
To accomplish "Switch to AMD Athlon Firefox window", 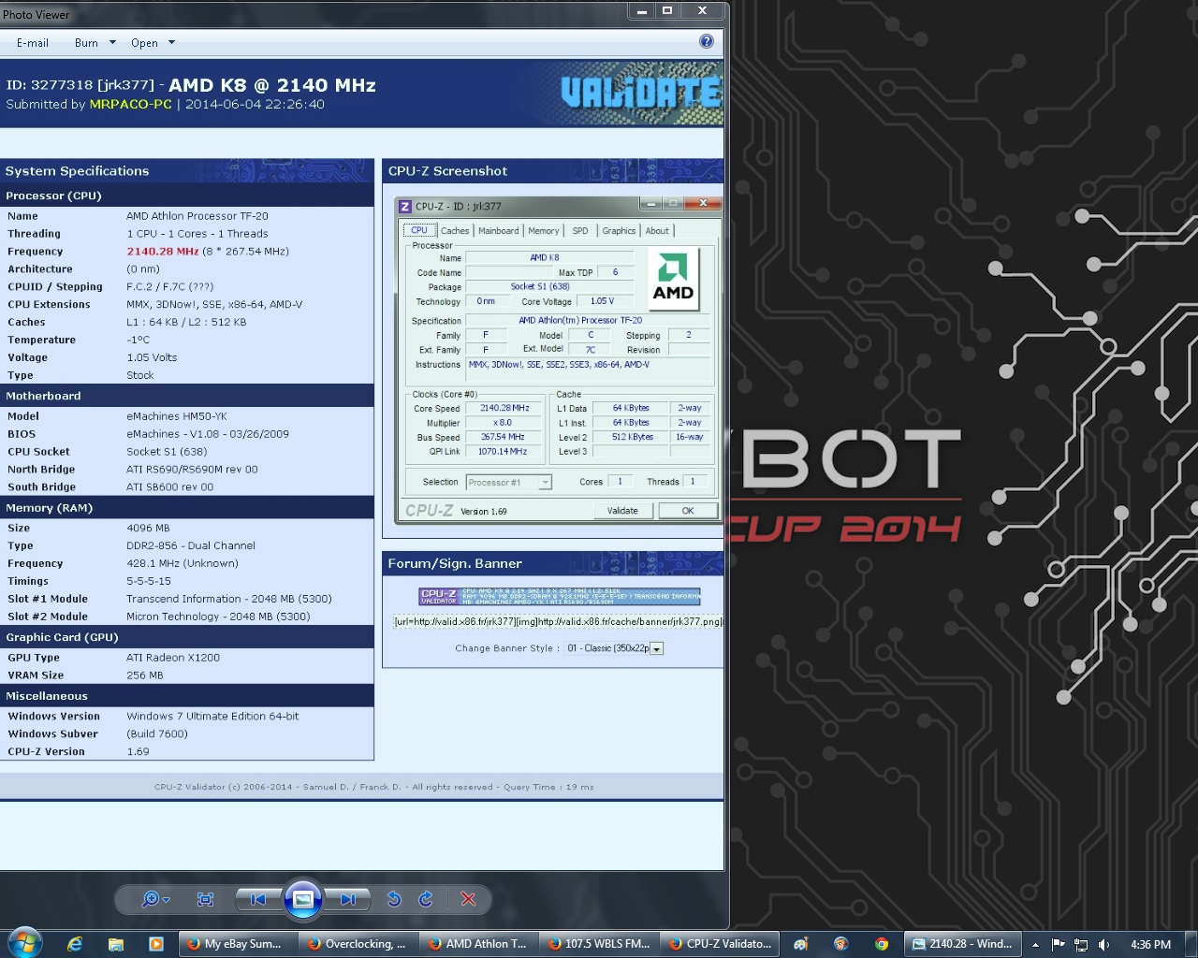I will pos(478,944).
